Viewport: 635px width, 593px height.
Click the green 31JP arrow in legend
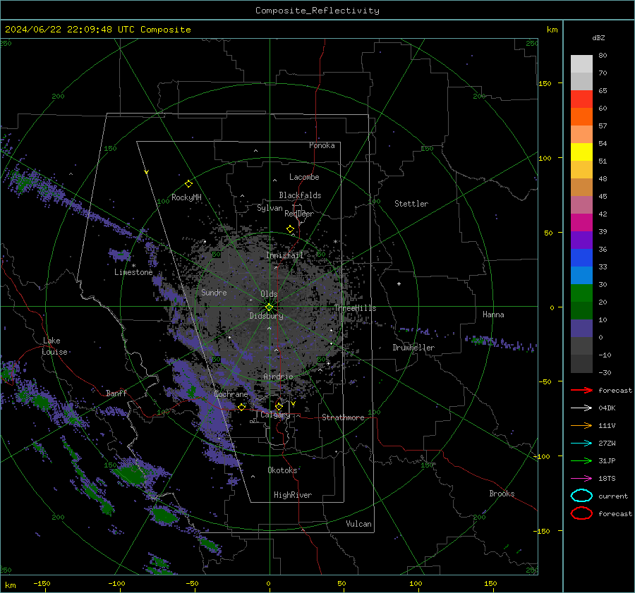581,460
